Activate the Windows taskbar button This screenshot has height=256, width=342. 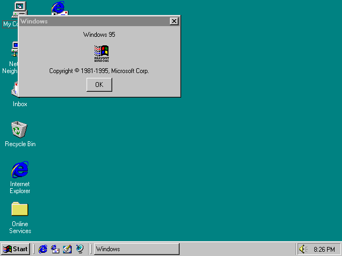(136, 249)
